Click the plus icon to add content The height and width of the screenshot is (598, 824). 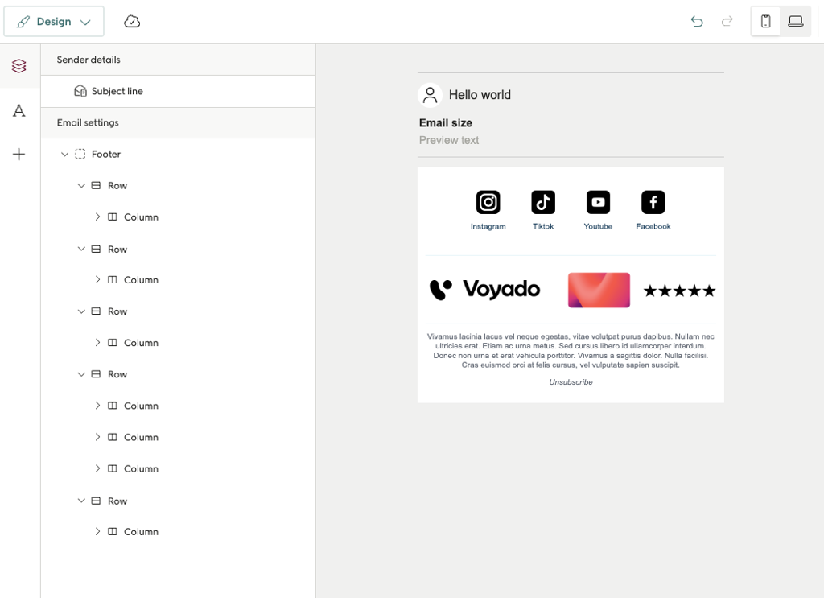point(19,154)
